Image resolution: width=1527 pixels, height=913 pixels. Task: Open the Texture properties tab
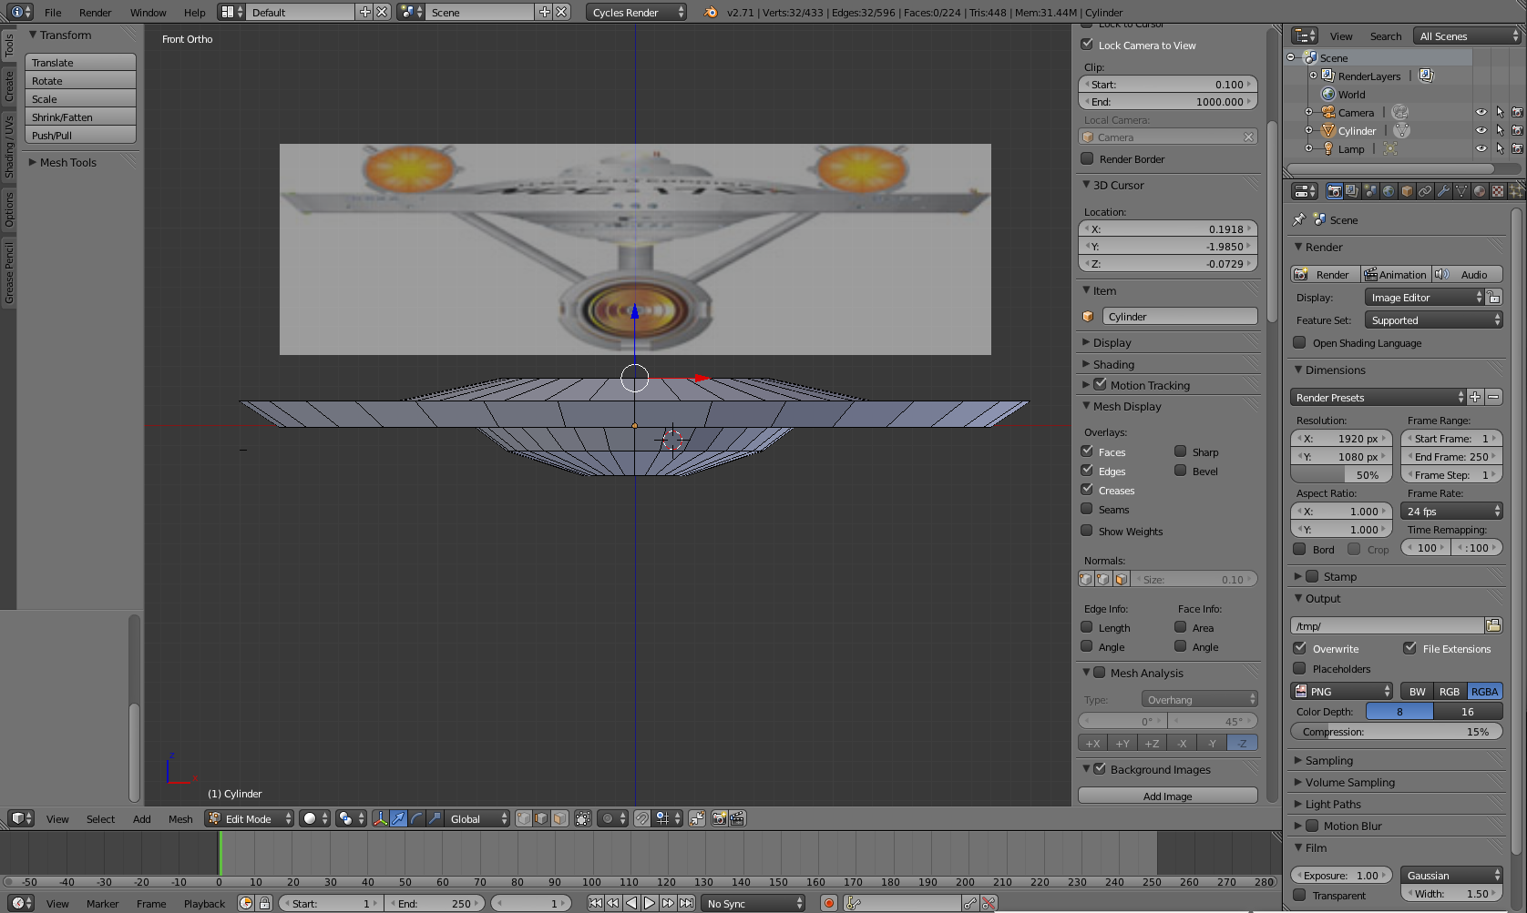(x=1498, y=191)
